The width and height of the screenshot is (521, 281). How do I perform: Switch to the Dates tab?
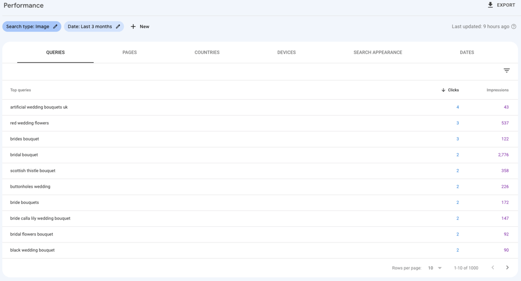(467, 53)
